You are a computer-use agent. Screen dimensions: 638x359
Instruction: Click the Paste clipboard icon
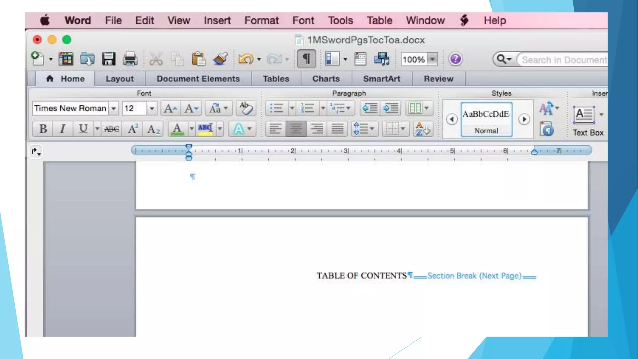point(198,59)
